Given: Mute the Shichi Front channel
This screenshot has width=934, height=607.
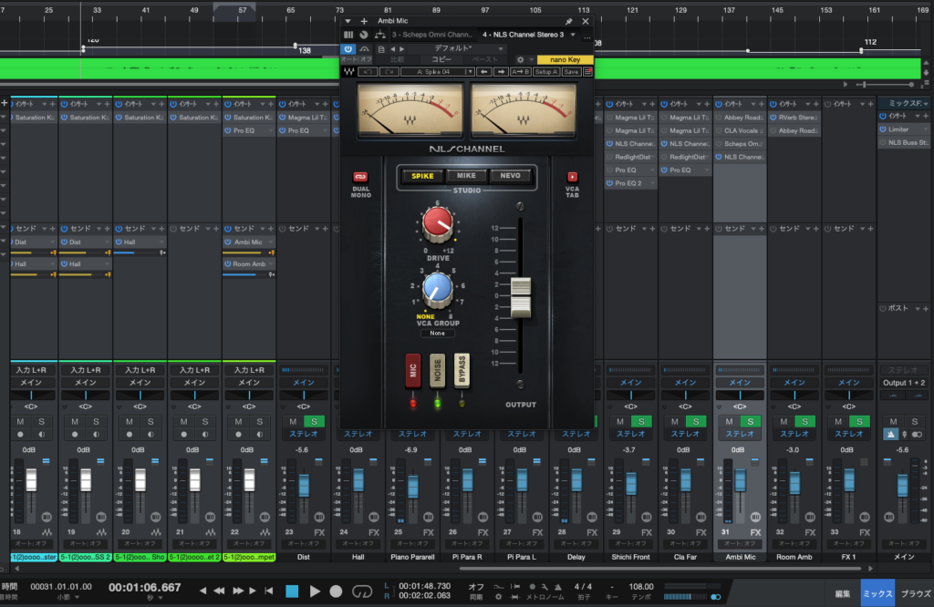Looking at the screenshot, I should [x=620, y=421].
